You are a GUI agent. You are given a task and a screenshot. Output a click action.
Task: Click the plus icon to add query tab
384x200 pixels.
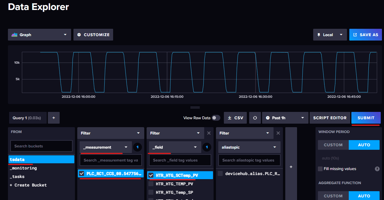click(x=54, y=118)
